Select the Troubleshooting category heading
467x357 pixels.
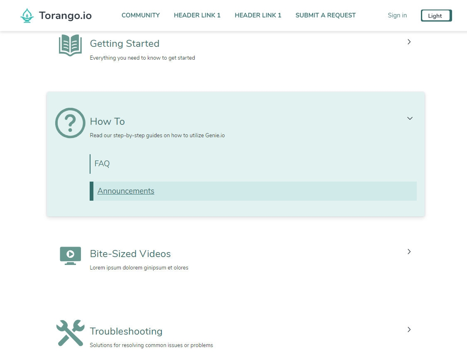126,331
